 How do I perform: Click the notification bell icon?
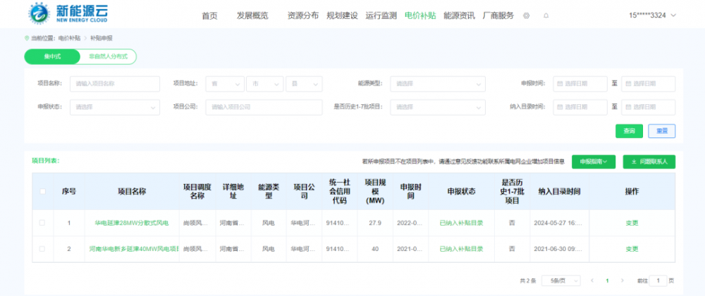click(546, 16)
